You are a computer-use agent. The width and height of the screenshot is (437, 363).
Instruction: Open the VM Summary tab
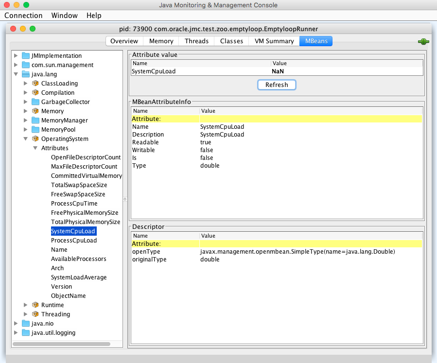coord(274,41)
